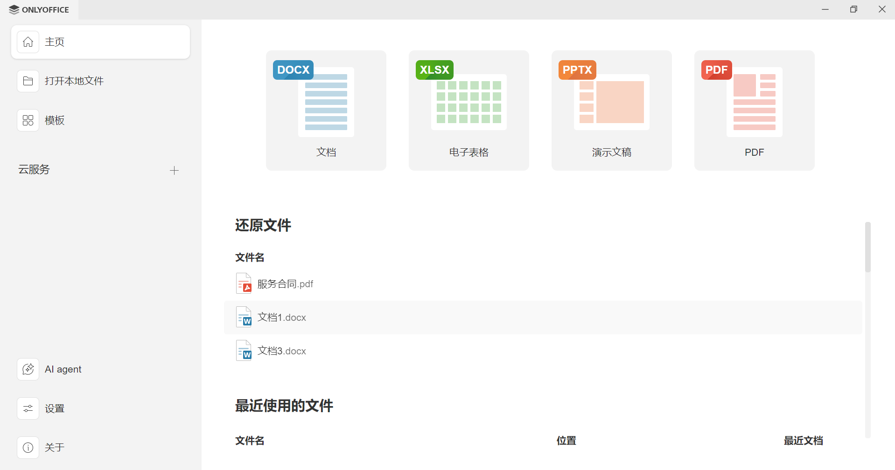The image size is (895, 470).
Task: Select the 主页 home icon in sidebar
Action: pos(28,41)
